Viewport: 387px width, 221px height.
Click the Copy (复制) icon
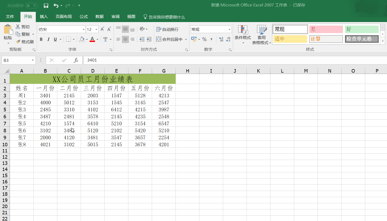[18, 34]
